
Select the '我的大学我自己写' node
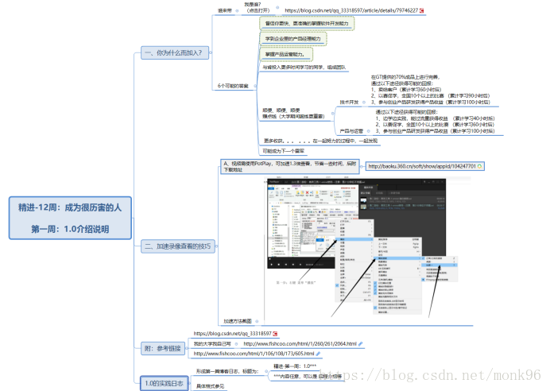click(212, 344)
